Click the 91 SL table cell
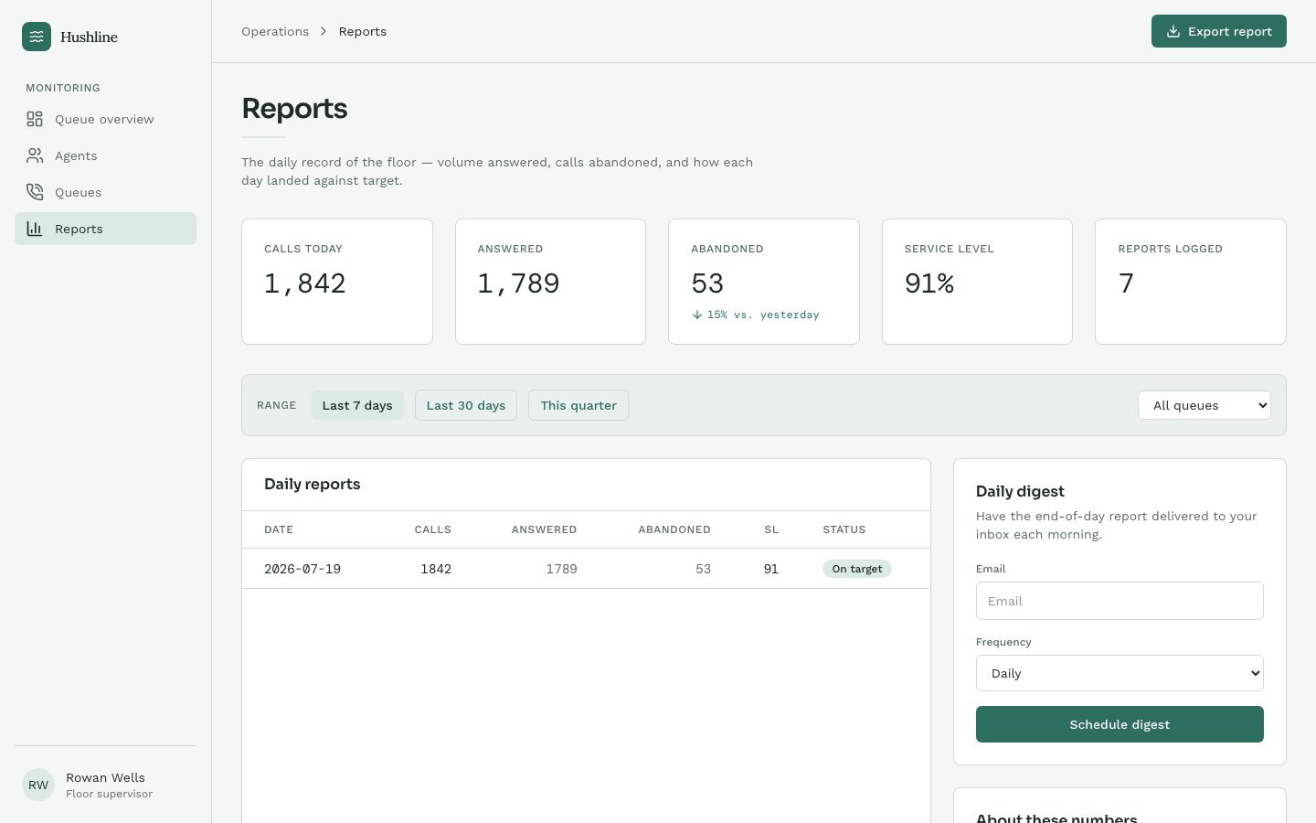Screen dimensions: 1316x823 tap(771, 569)
